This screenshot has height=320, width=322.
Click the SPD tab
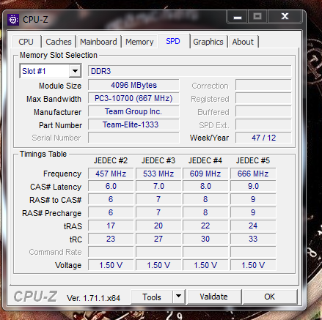173,41
